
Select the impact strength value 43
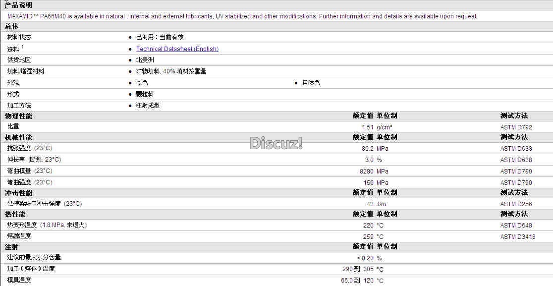(370, 204)
